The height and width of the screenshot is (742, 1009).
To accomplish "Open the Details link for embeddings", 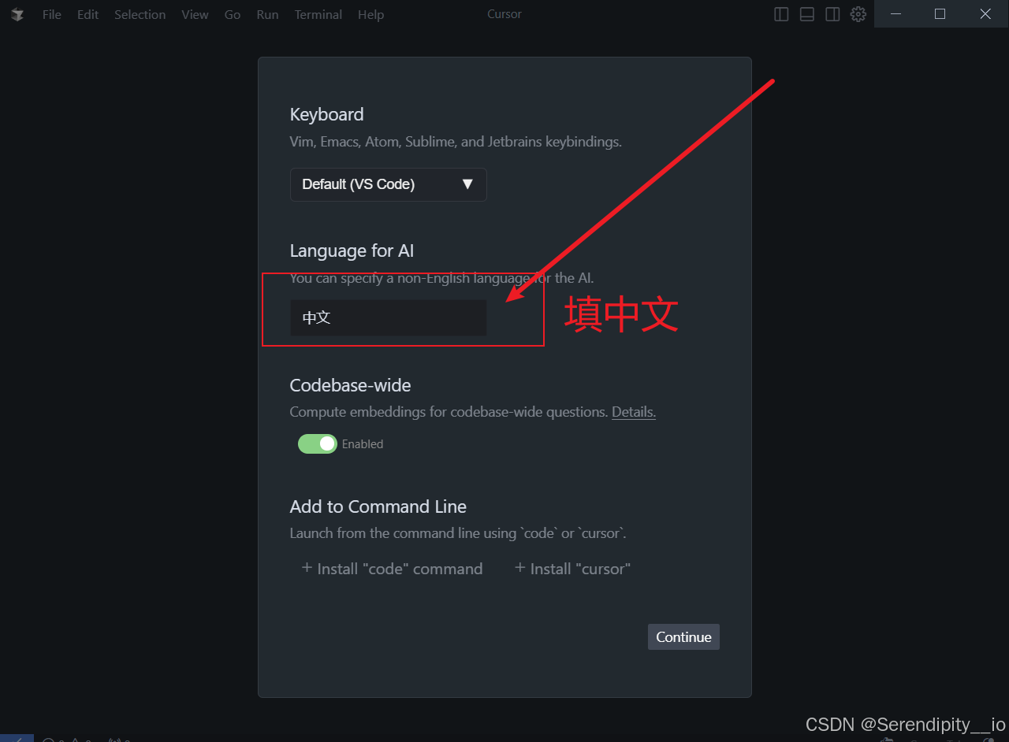I will click(634, 411).
